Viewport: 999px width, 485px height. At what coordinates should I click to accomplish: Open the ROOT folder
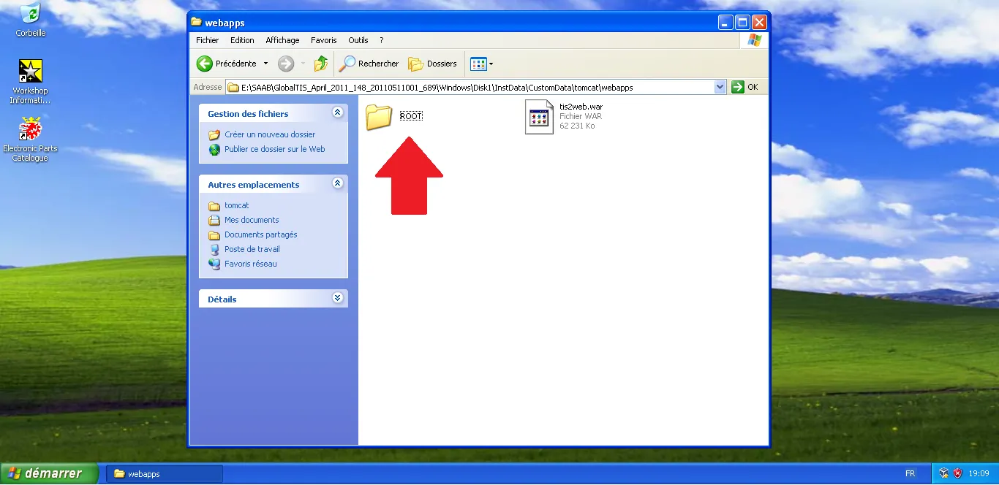pyautogui.click(x=378, y=116)
